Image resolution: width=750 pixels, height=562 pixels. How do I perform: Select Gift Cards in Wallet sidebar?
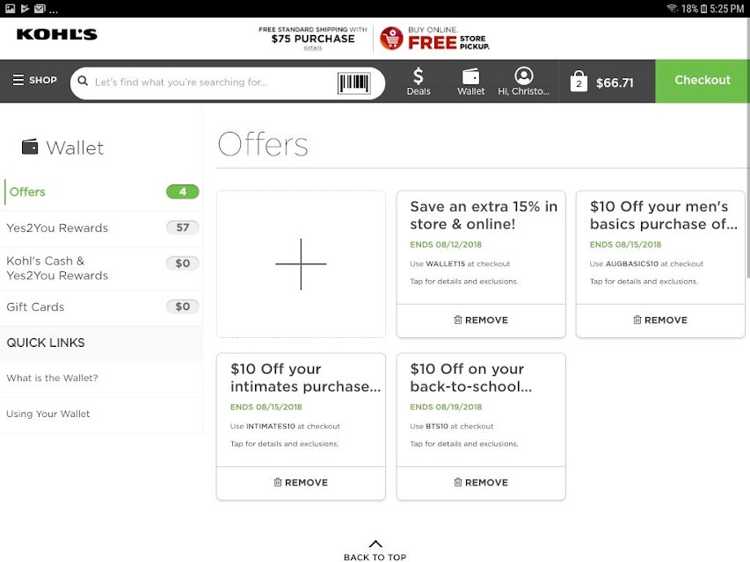[101, 306]
